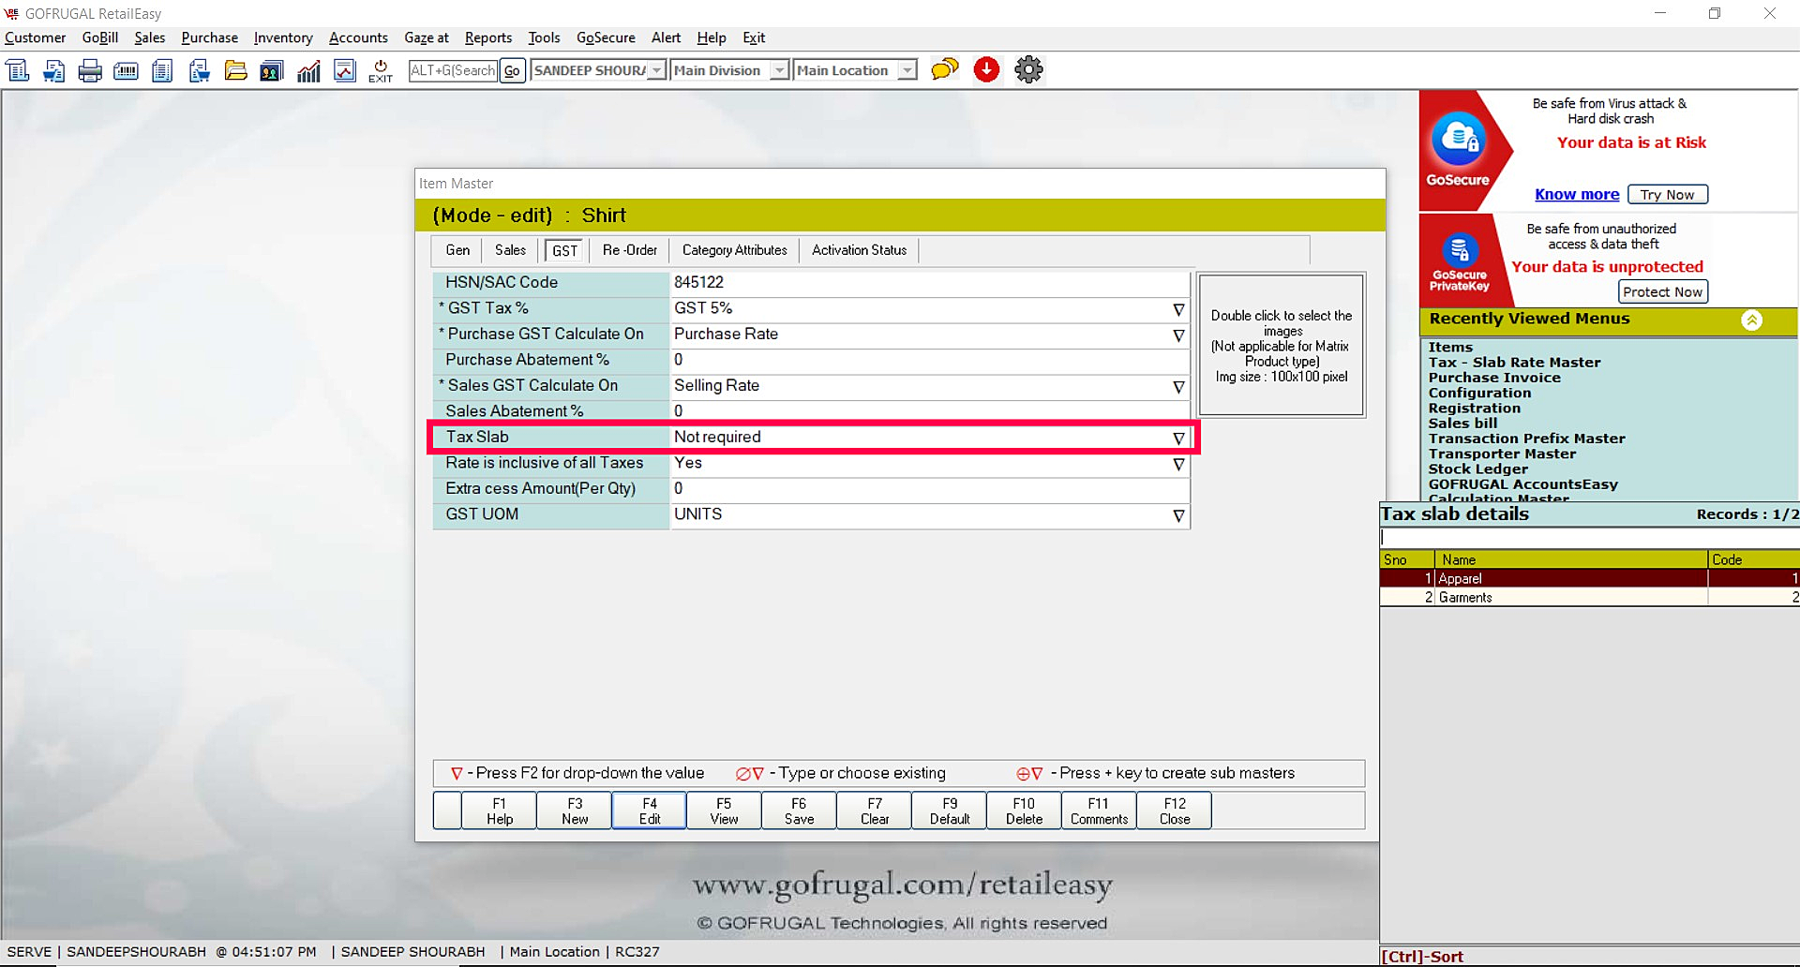Open the Help menu
Screen dimensions: 1800x967
pos(712,37)
